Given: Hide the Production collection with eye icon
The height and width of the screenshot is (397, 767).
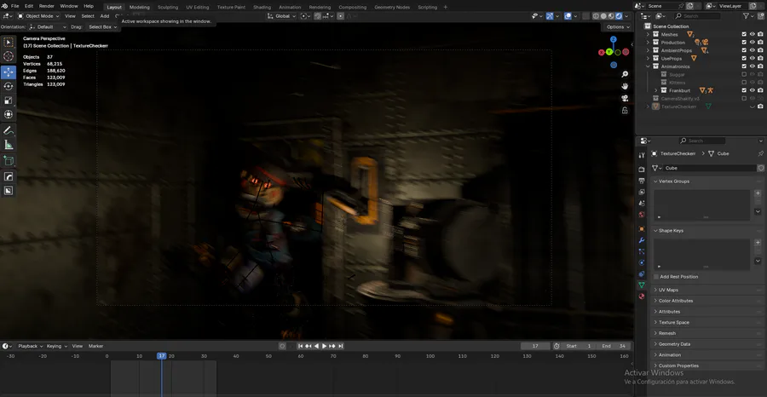Looking at the screenshot, I should point(753,43).
